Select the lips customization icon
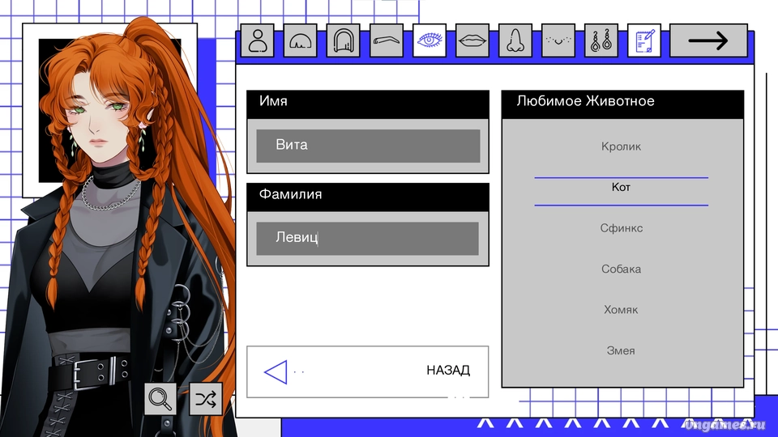 [472, 40]
